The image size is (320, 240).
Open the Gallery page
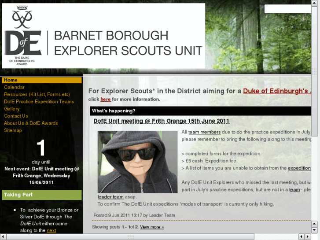click(12, 109)
